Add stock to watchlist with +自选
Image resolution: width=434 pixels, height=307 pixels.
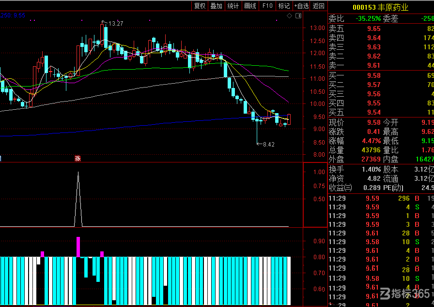click(x=301, y=6)
